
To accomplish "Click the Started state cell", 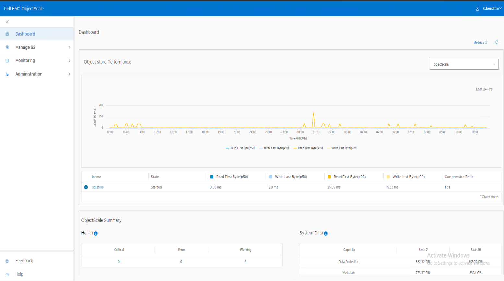I will [x=156, y=187].
